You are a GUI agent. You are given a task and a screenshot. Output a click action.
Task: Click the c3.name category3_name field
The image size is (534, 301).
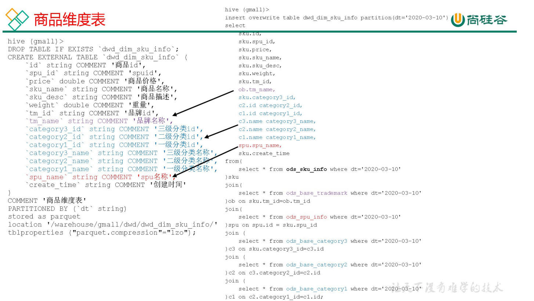point(277,122)
